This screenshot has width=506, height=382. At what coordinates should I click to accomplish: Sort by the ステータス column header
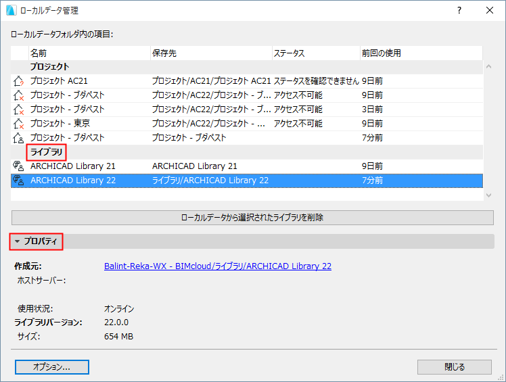(317, 53)
